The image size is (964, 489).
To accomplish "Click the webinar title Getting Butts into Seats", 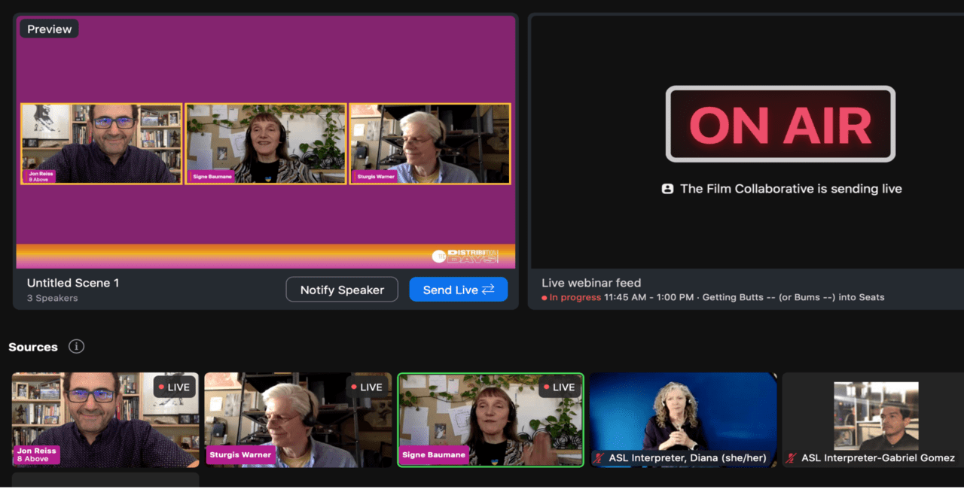I will (x=794, y=297).
